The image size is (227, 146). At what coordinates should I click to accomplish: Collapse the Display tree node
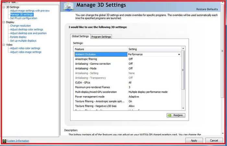(4, 22)
